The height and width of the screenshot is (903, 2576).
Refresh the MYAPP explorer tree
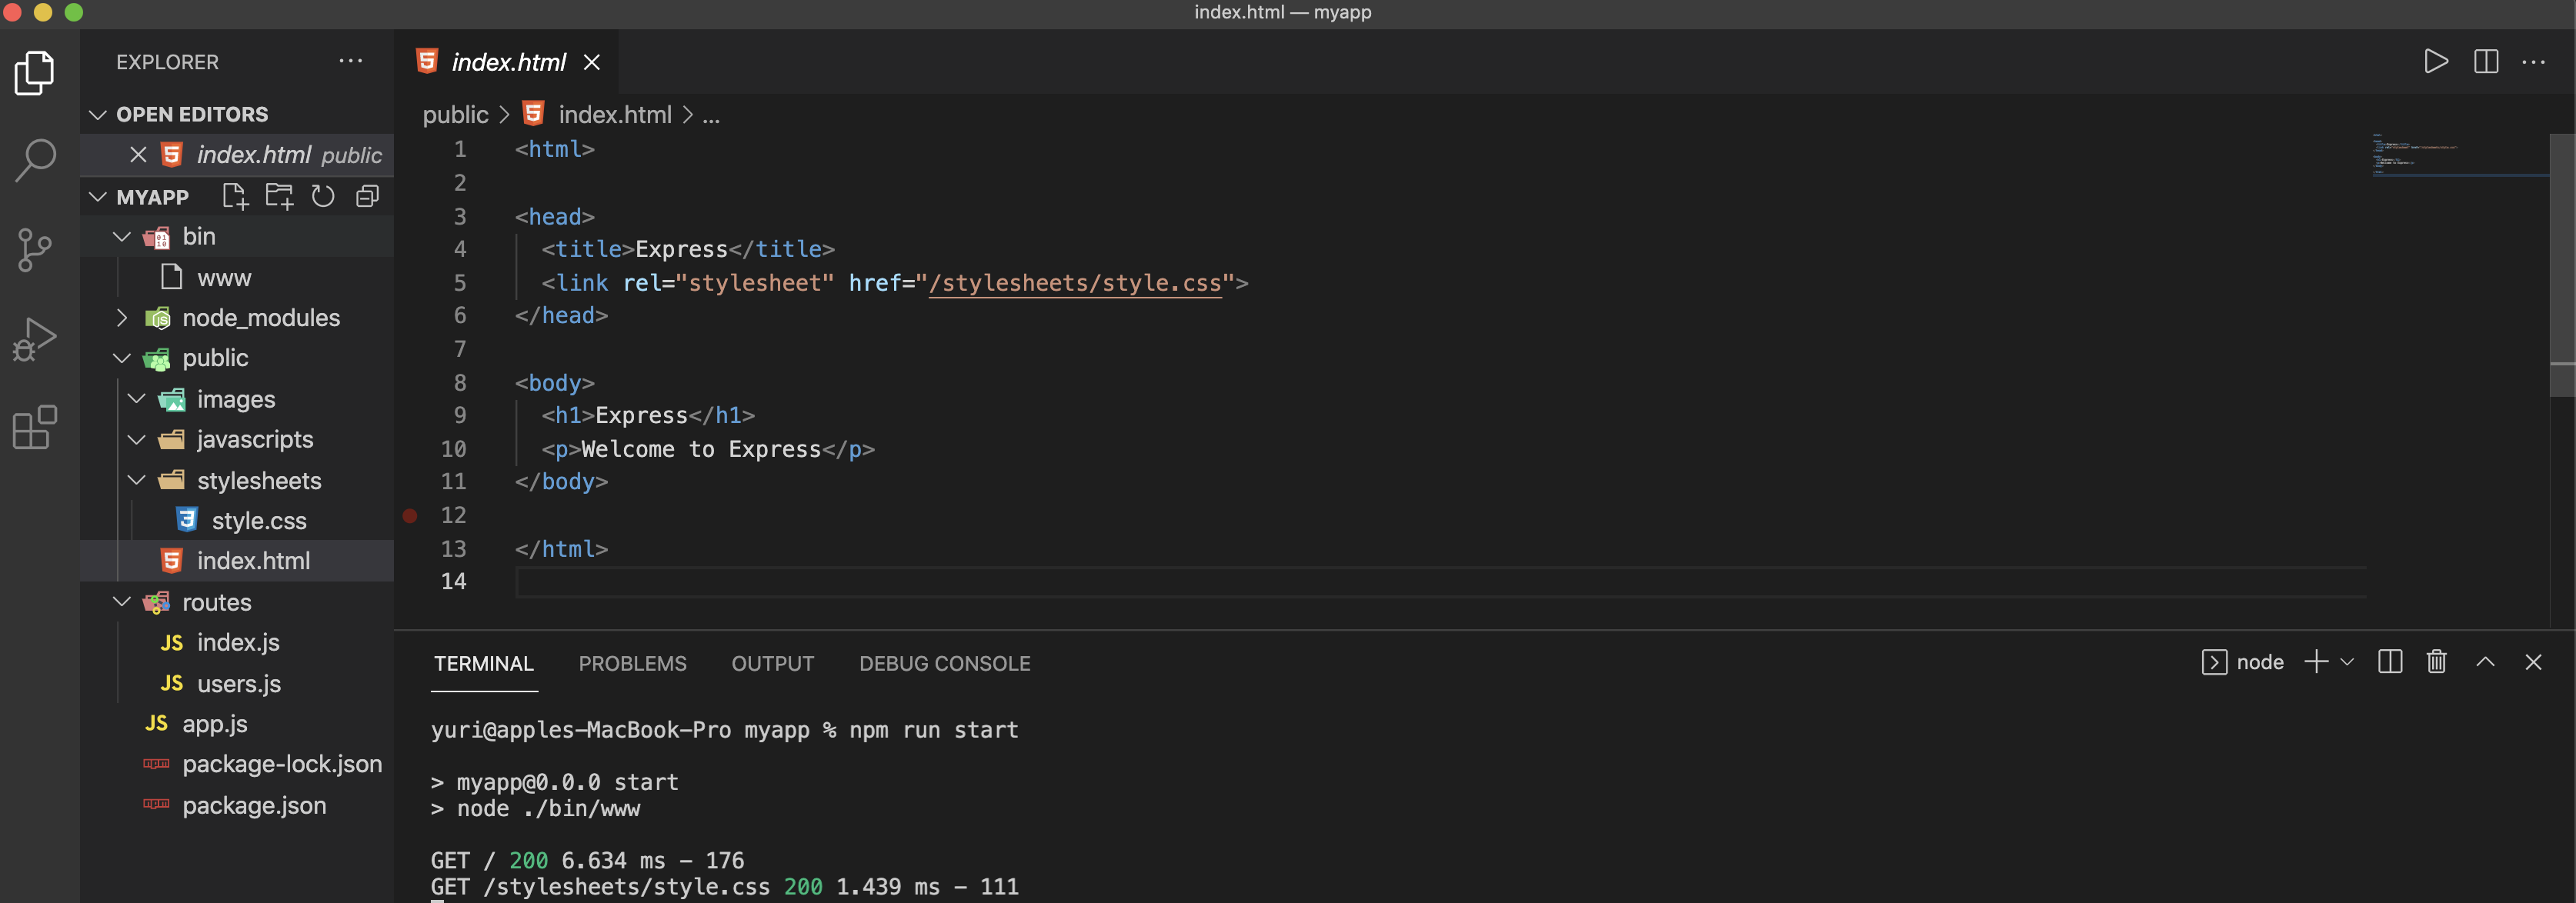point(323,196)
